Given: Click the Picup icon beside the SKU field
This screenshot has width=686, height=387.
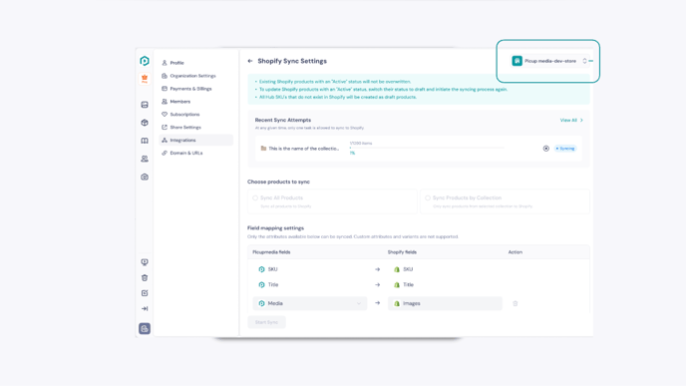Looking at the screenshot, I should [261, 269].
